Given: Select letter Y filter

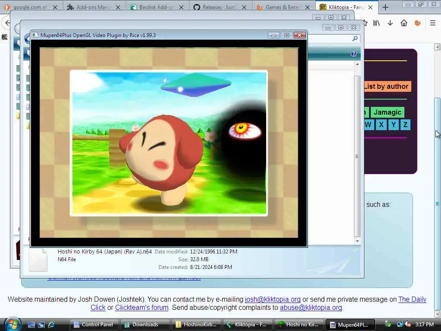Looking at the screenshot, I should tap(394, 125).
